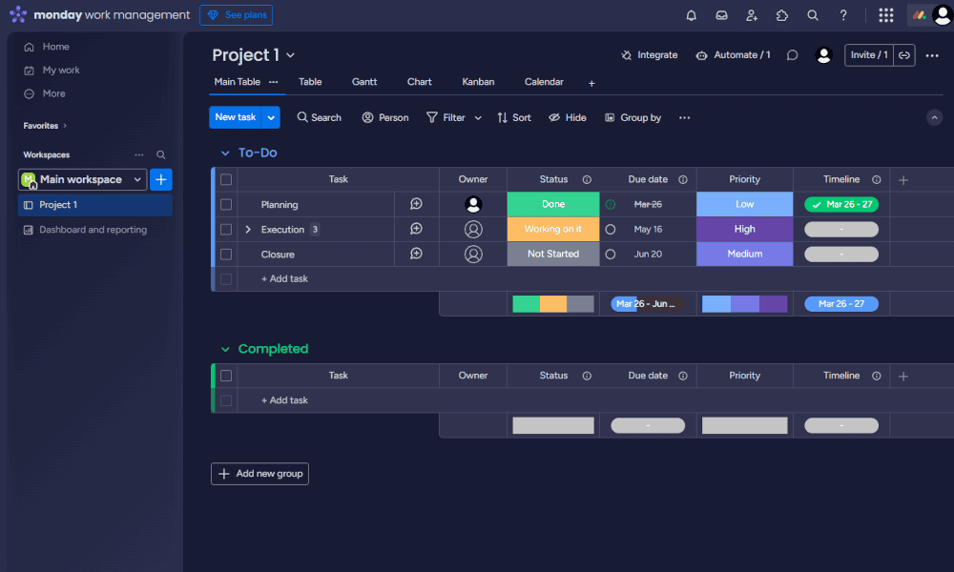The width and height of the screenshot is (954, 572).
Task: Open the apps marketplace puzzle icon
Action: [782, 15]
